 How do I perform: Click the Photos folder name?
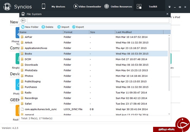click(x=29, y=76)
